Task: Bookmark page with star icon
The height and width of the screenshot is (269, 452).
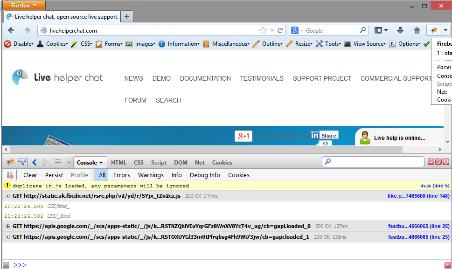Action: click(263, 30)
